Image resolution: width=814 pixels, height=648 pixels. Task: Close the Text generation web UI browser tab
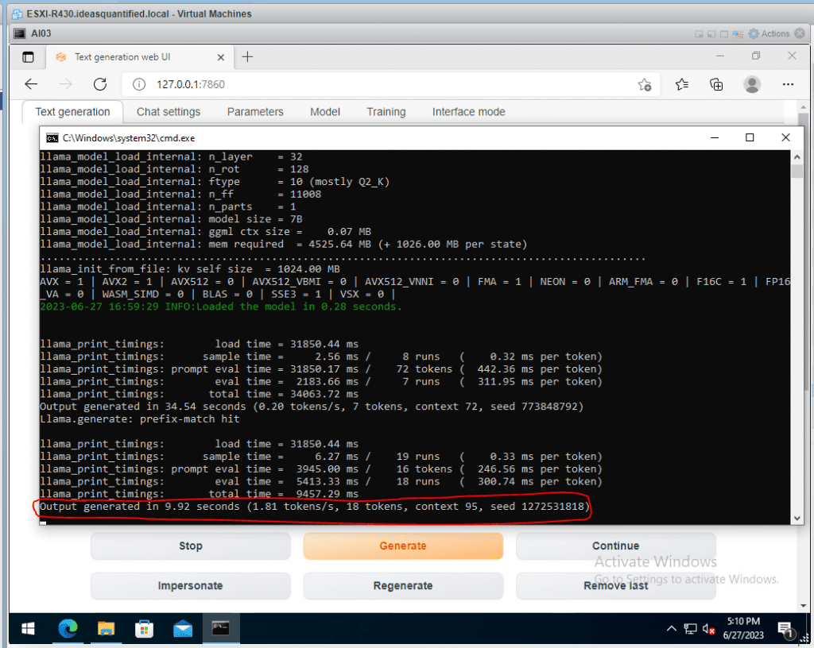(x=221, y=57)
